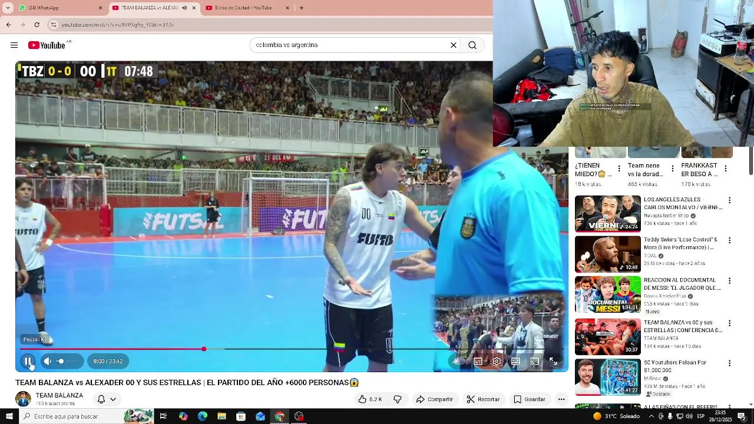Open the YouTube hamburger guide menu
This screenshot has height=424, width=754.
coord(14,45)
